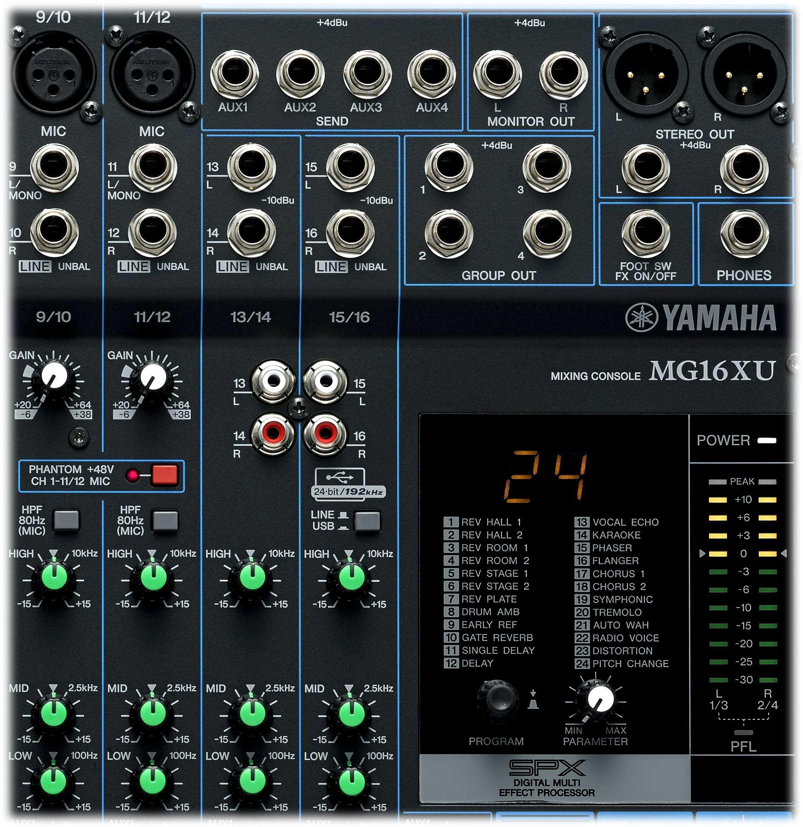The height and width of the screenshot is (827, 803).
Task: Toggle the LINE/USB selector switch
Action: 367,521
